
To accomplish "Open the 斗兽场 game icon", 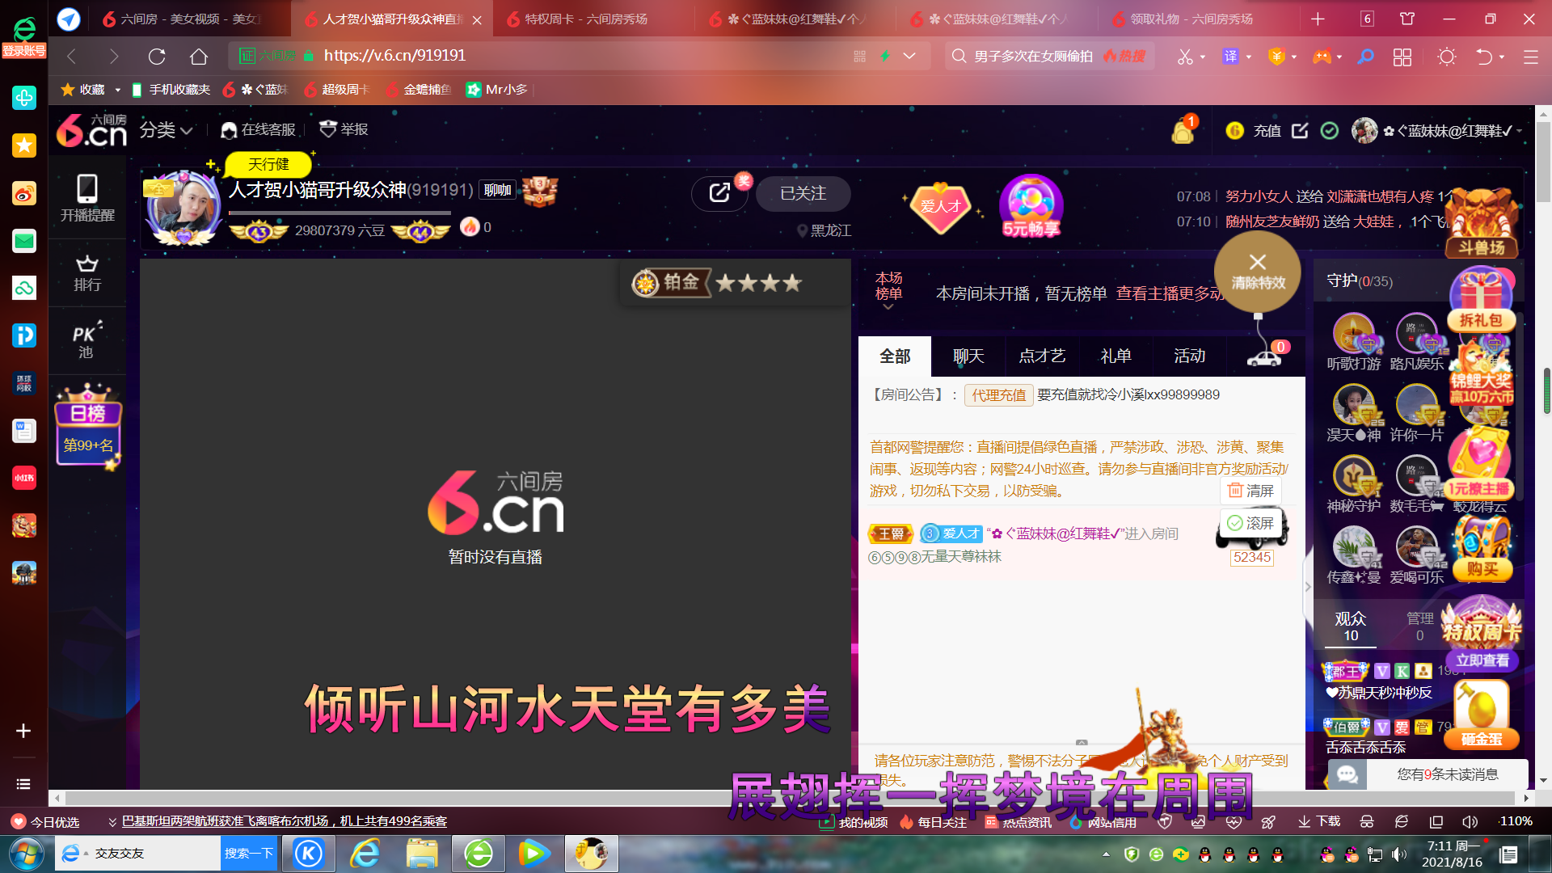I will (1481, 224).
